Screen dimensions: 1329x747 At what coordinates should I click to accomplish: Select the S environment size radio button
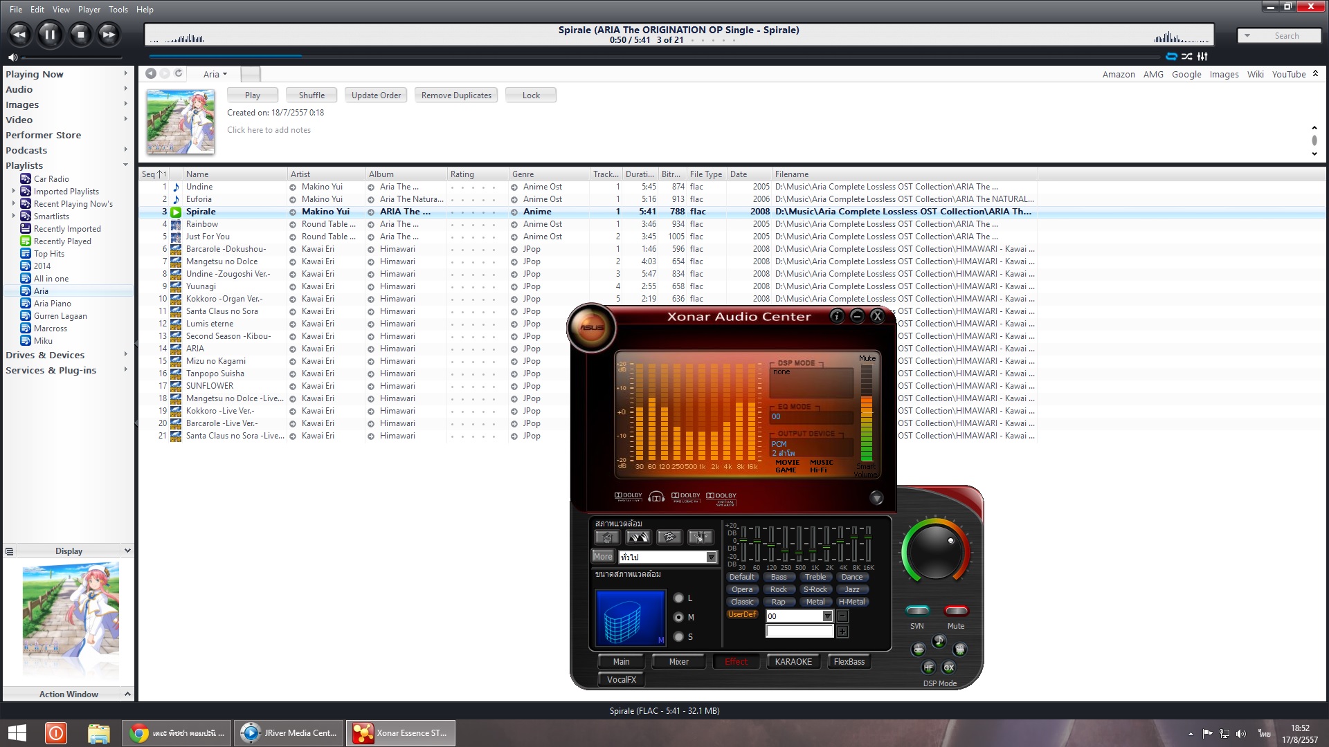(x=679, y=637)
